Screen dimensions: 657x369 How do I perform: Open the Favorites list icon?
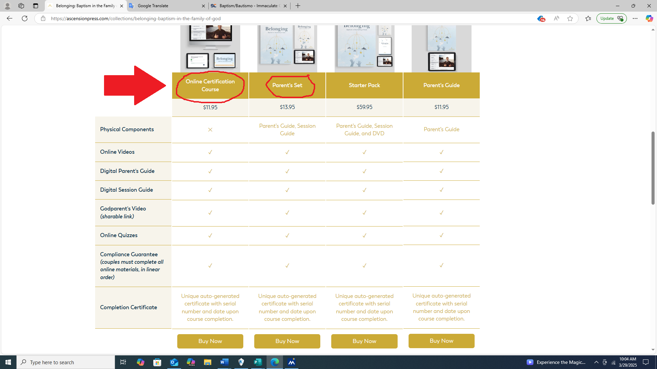[588, 18]
